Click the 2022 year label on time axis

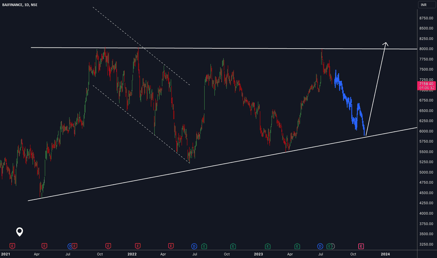[x=132, y=254]
